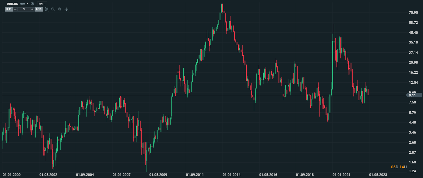This screenshot has width=423, height=178.
Task: Select the crosshair move tool
Action: 66,9
